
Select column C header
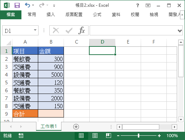point(76,42)
